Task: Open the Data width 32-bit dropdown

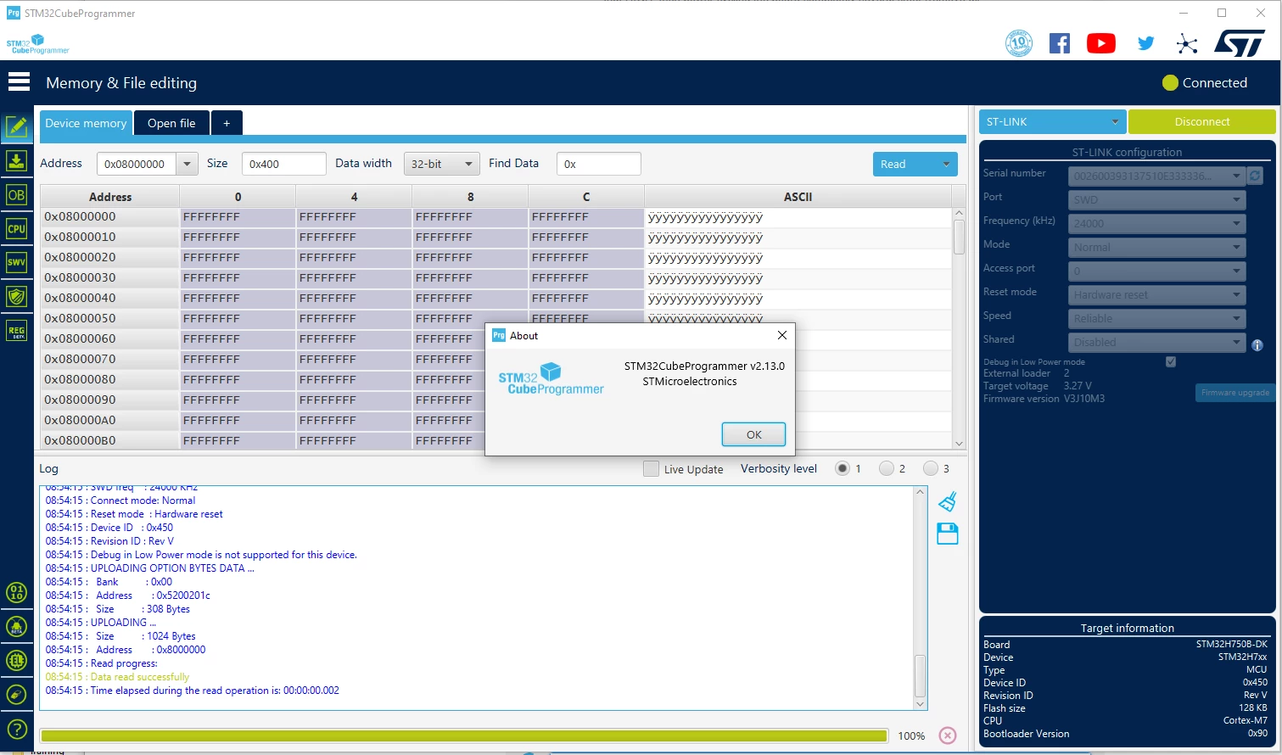Action: 442,164
